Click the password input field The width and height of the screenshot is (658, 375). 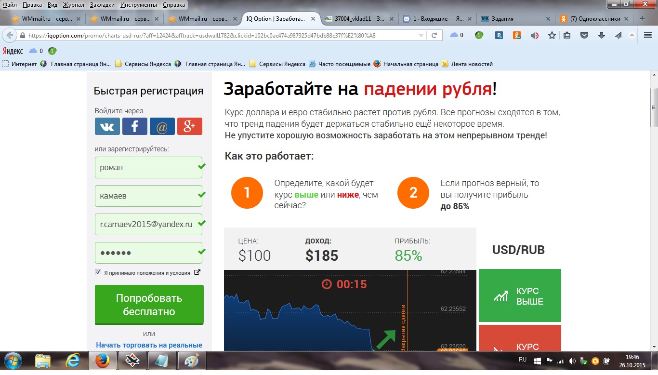pyautogui.click(x=148, y=253)
